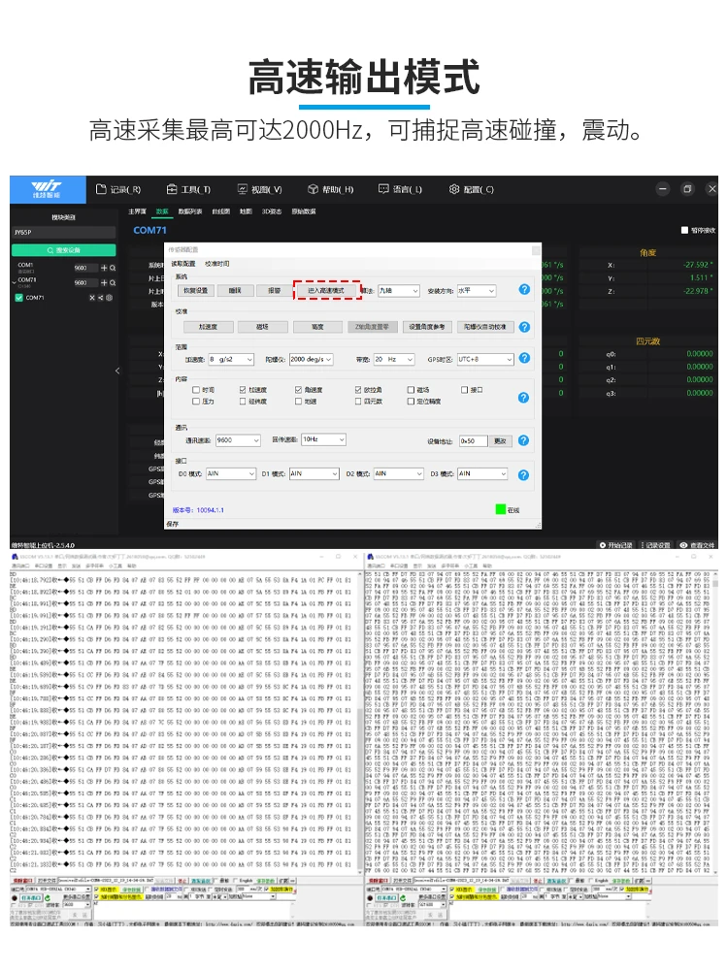Open help for the 内容 section

[524, 397]
